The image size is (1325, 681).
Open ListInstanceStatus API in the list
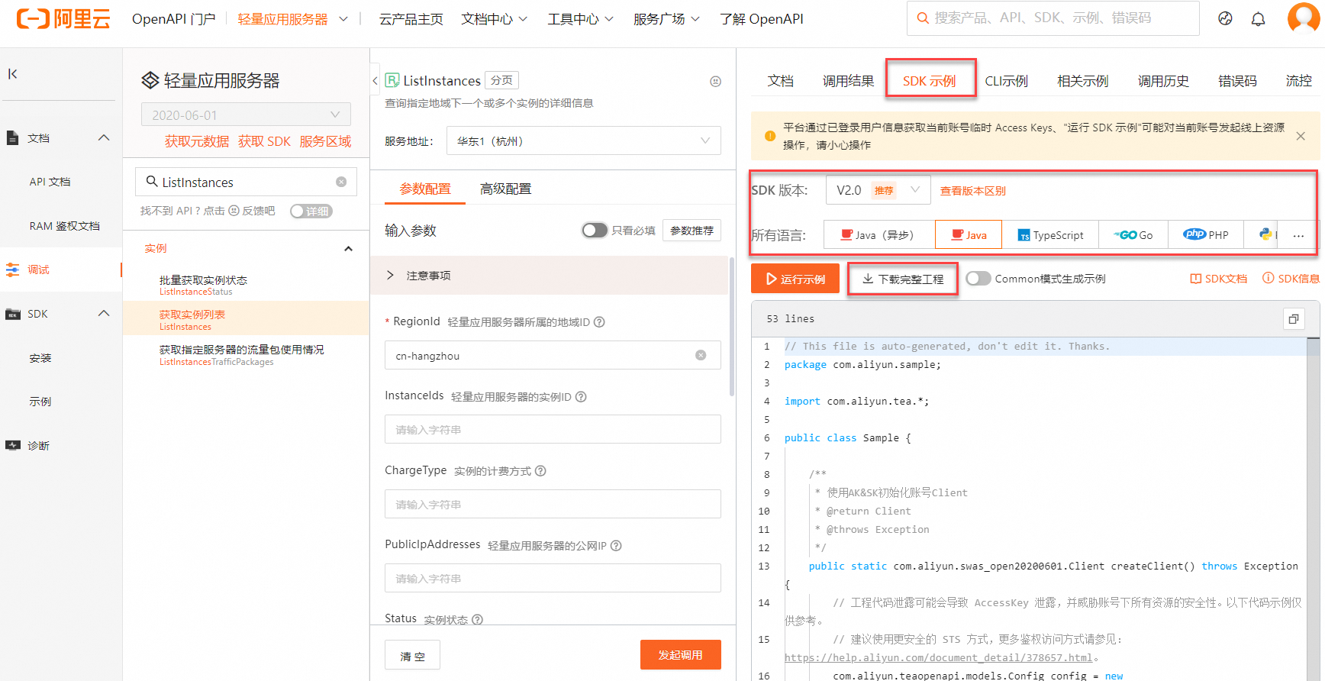[x=245, y=285]
